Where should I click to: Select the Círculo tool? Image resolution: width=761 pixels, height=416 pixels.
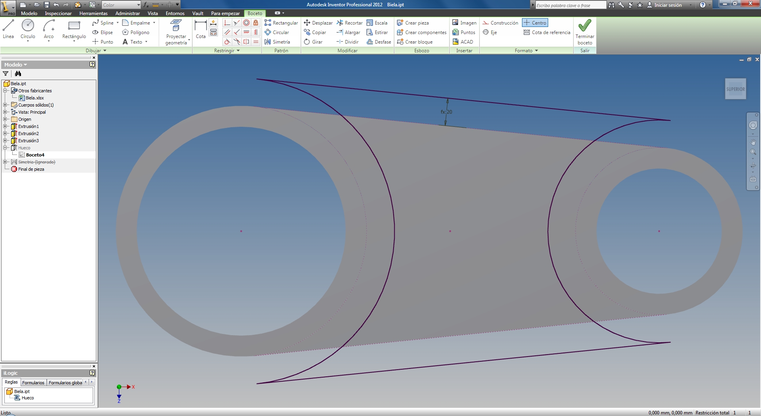28,29
